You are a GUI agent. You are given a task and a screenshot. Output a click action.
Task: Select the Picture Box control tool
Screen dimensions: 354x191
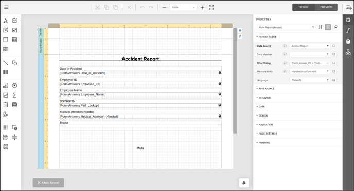click(x=15, y=30)
